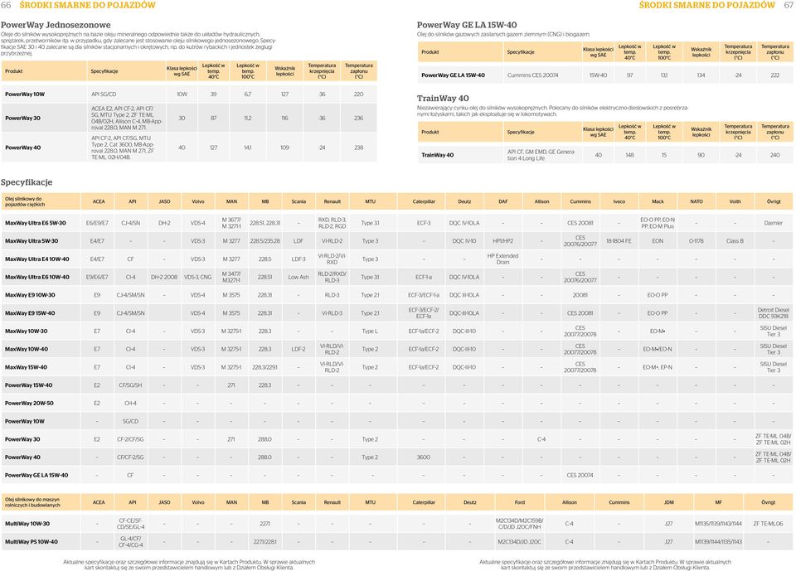Select the 'PowerWay 15W-40' row label
The image size is (796, 571).
tap(28, 385)
